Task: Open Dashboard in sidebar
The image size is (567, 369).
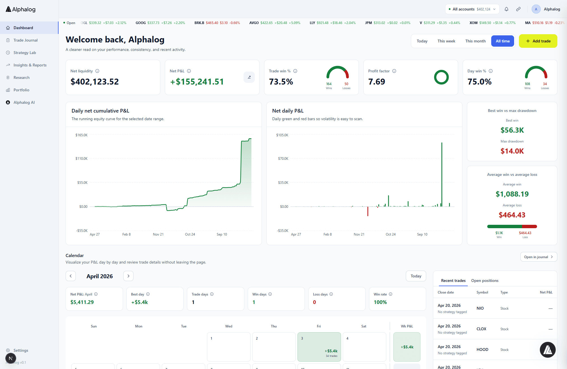Action: [x=29, y=28]
